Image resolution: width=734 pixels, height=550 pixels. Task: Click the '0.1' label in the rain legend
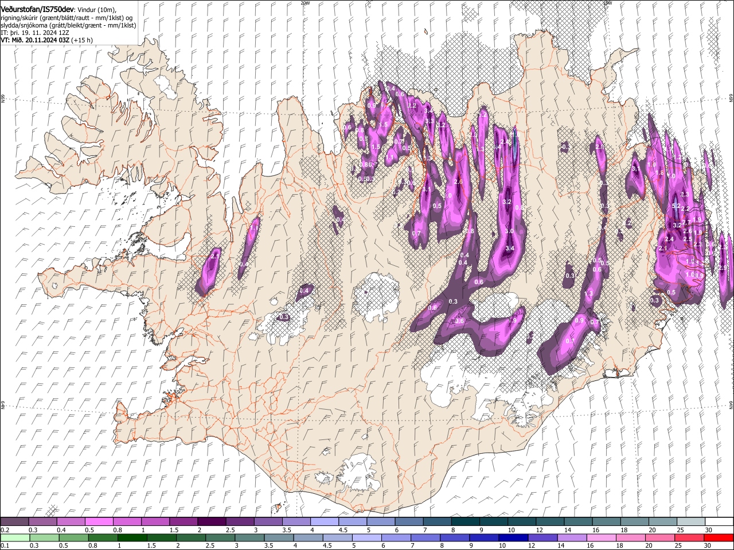coord(5,546)
